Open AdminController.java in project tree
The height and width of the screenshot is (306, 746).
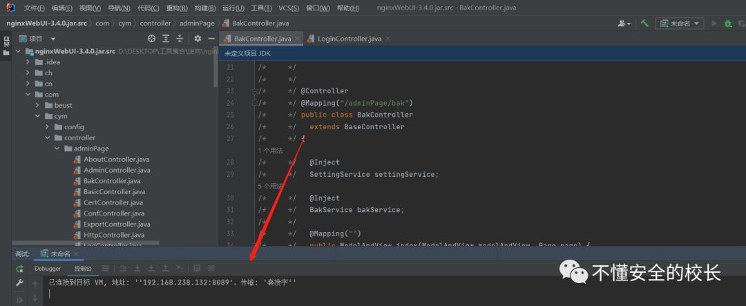pyautogui.click(x=117, y=170)
